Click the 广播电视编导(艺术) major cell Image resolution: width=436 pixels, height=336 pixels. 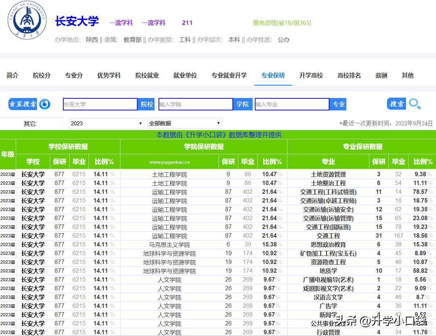click(x=328, y=280)
